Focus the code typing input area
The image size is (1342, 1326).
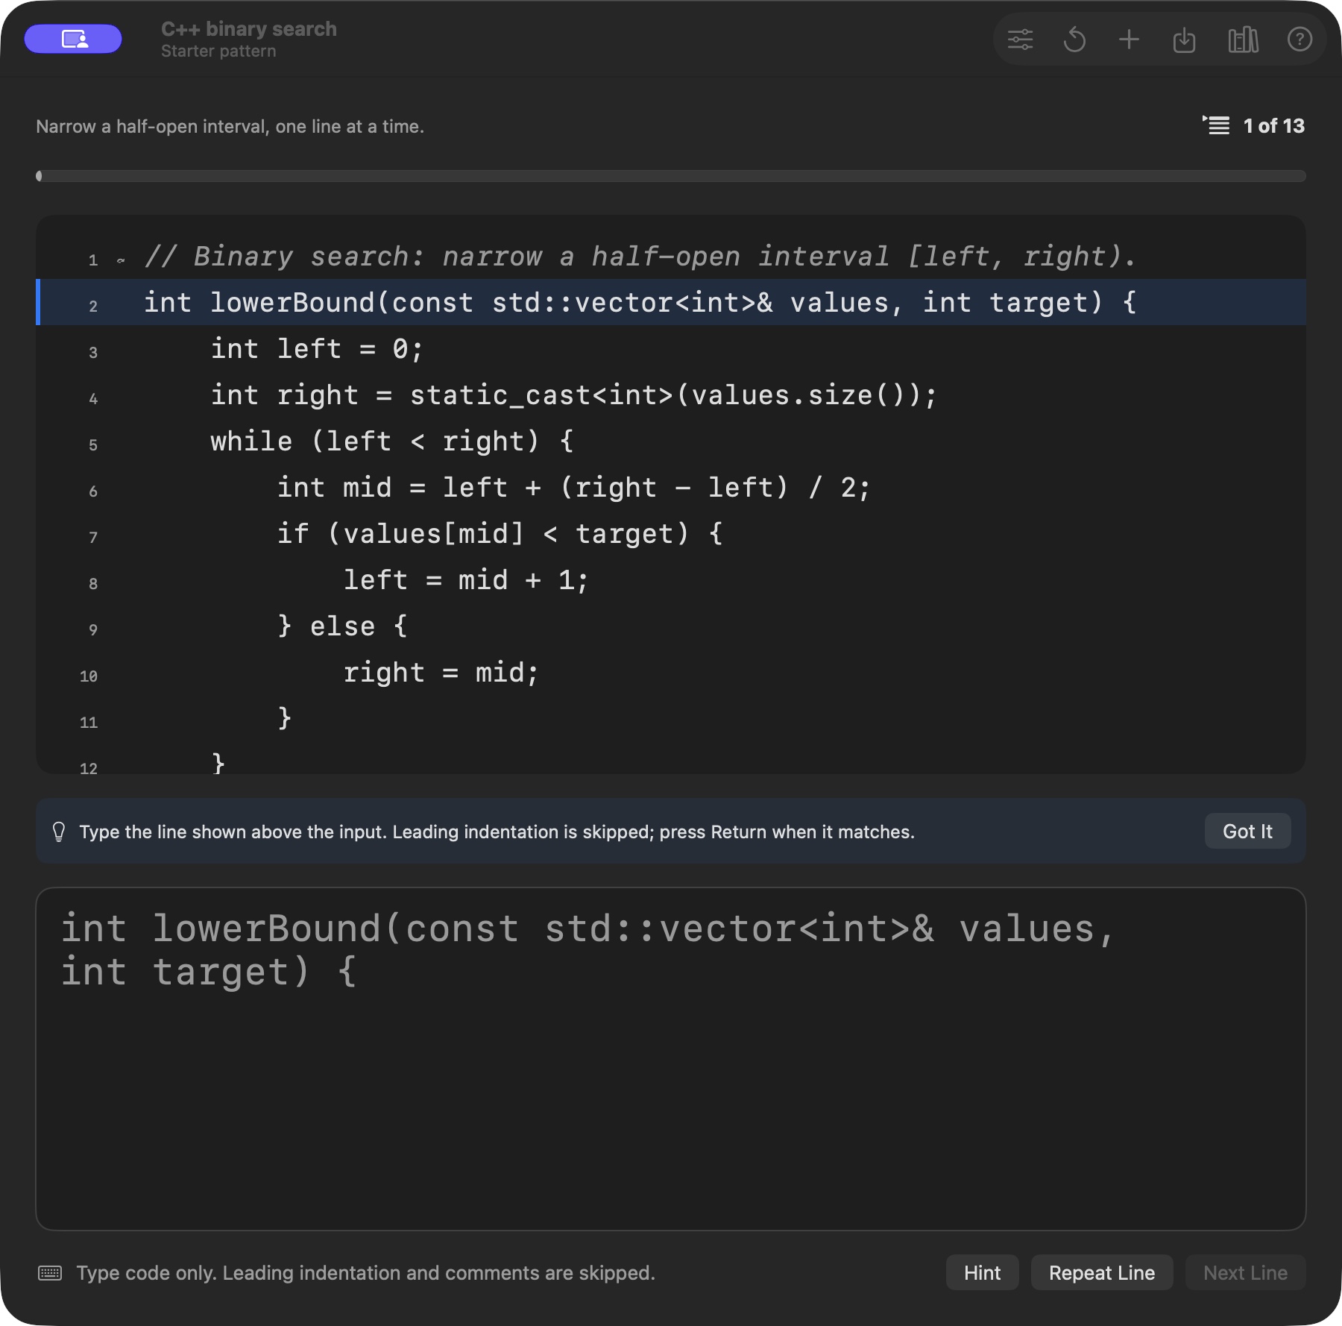click(671, 1058)
